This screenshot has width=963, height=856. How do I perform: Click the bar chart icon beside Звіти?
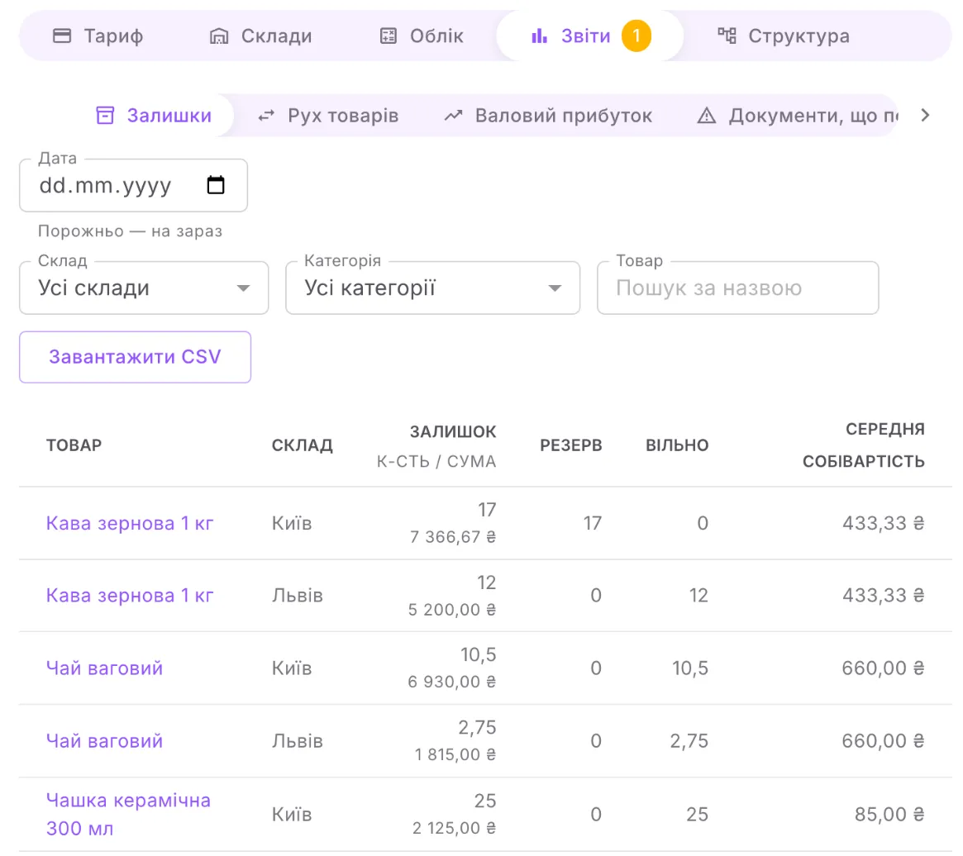pos(539,36)
